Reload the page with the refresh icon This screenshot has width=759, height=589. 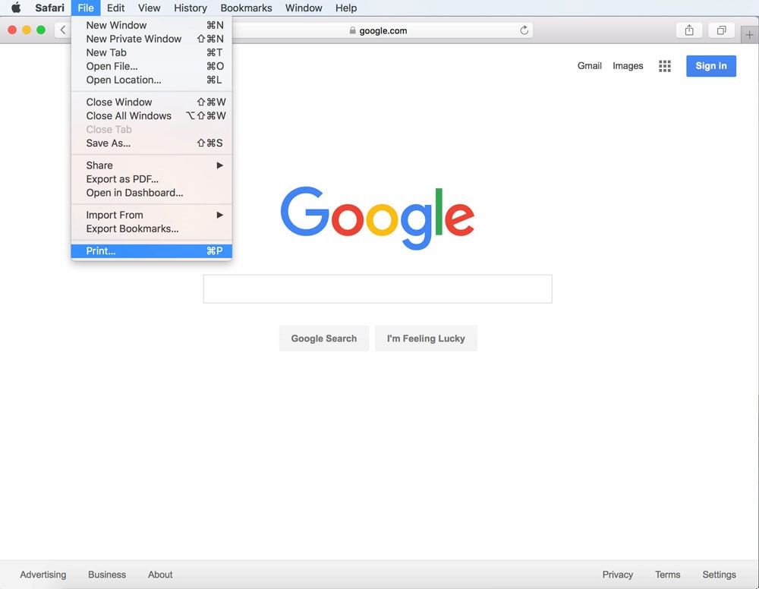point(524,30)
